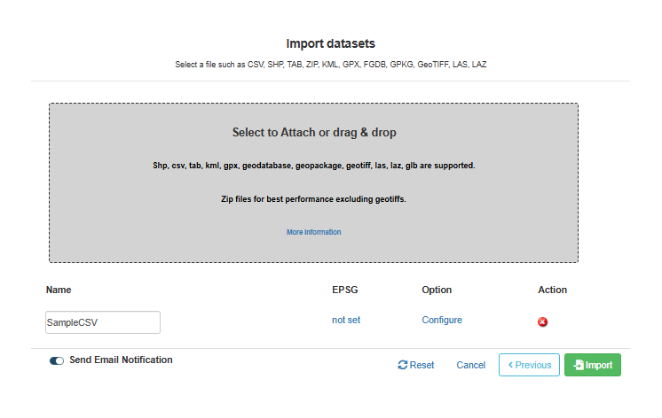Open the EPSG "not set" link
662x418 pixels.
[x=346, y=320]
